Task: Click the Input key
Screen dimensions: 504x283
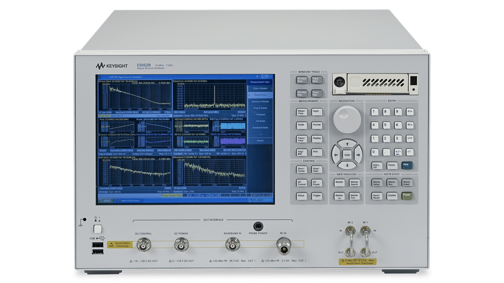Action: point(317,112)
